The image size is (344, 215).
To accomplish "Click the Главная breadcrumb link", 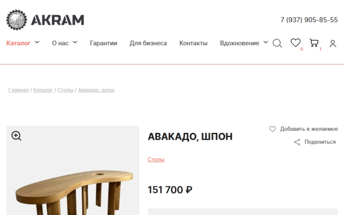I will click(x=18, y=90).
